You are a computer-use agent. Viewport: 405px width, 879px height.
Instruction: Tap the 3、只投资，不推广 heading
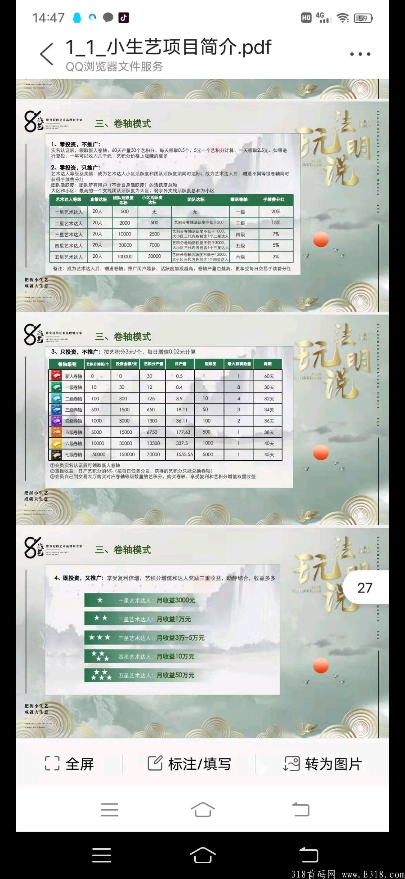click(x=76, y=352)
